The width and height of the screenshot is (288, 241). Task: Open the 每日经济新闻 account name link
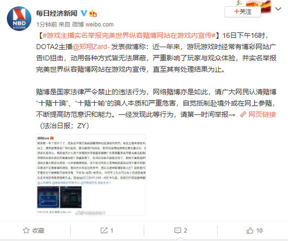tap(57, 14)
